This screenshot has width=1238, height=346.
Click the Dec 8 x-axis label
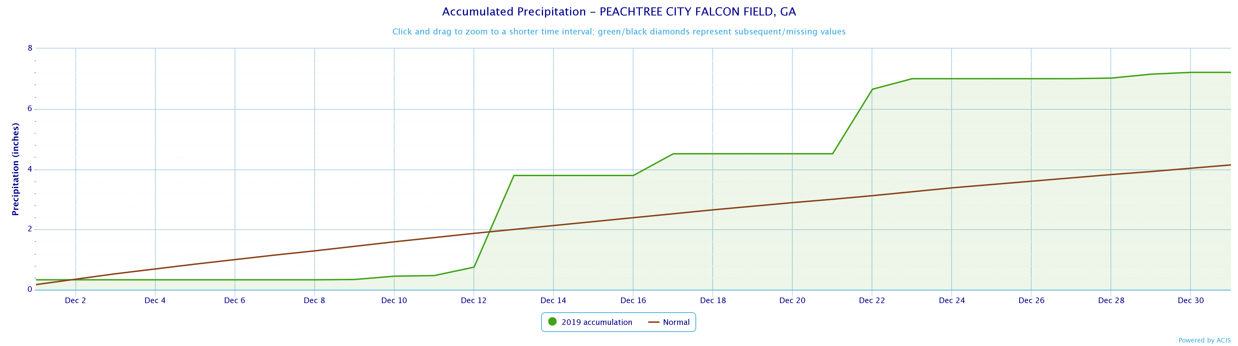(314, 301)
